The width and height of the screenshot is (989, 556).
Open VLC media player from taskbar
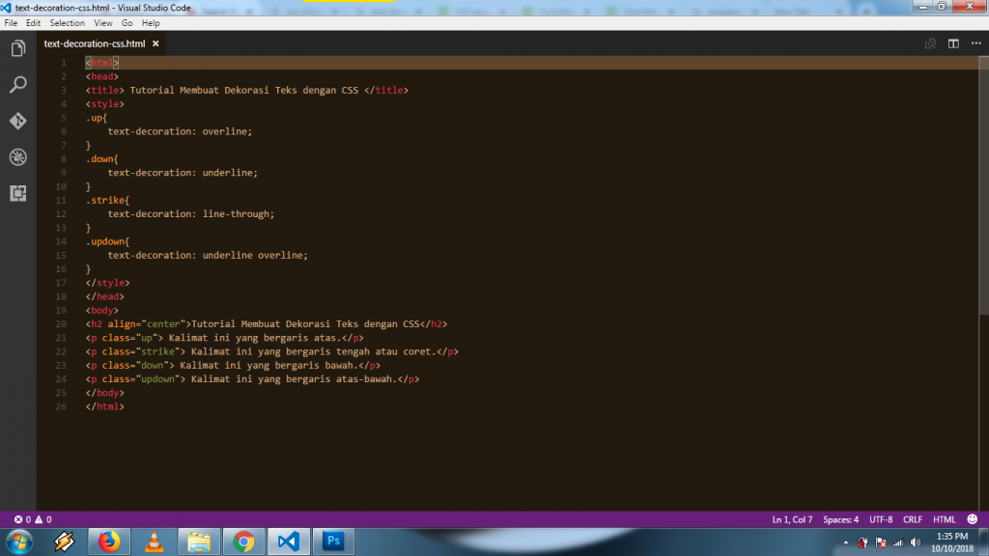(154, 542)
